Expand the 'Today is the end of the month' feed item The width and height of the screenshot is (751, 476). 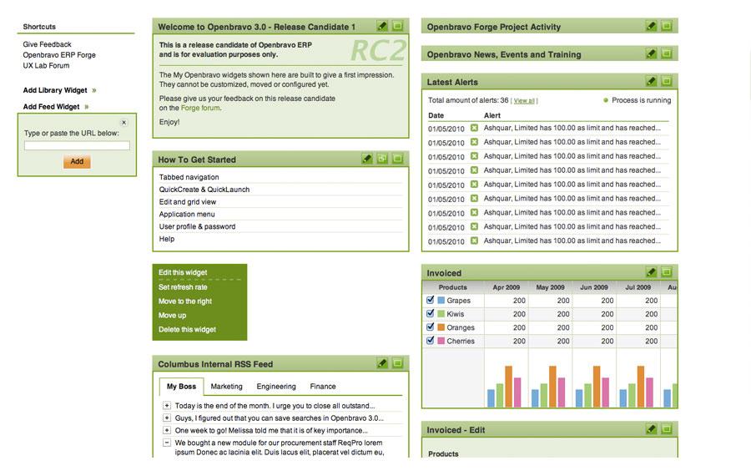(x=167, y=406)
